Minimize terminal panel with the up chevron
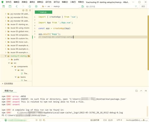Viewport: 149px width, 122px height. (141, 91)
